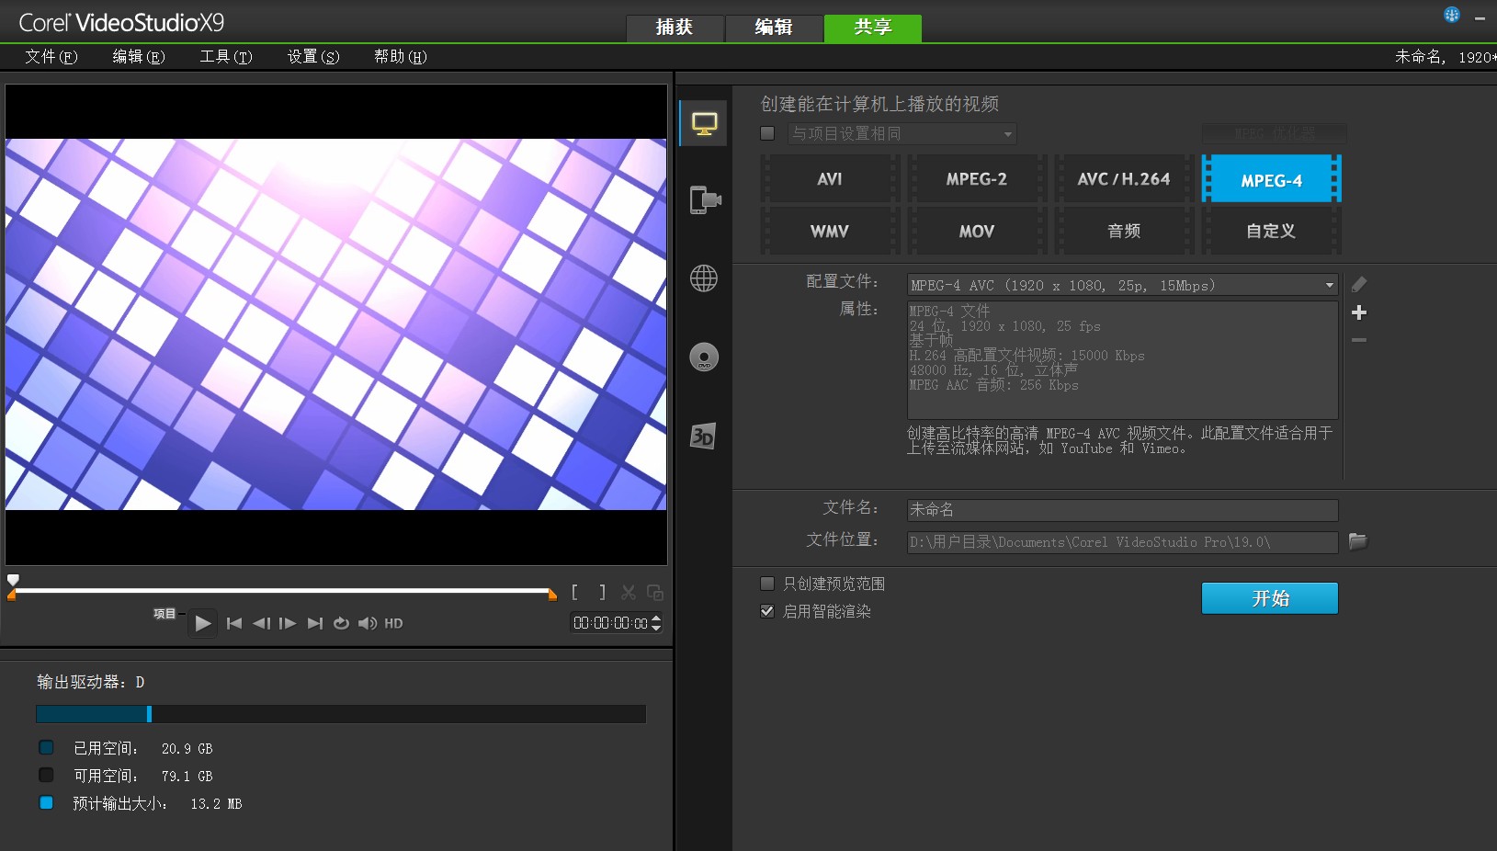Step to the previous frame
The image size is (1497, 851).
point(261,623)
